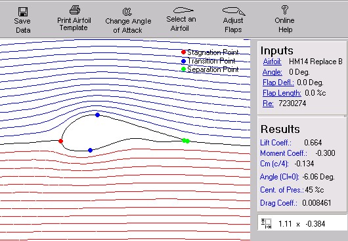
Task: Click the Drag Coeff. result label
Action: pos(278,203)
